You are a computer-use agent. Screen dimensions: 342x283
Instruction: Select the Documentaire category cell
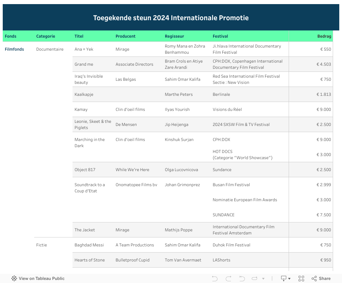coord(50,49)
